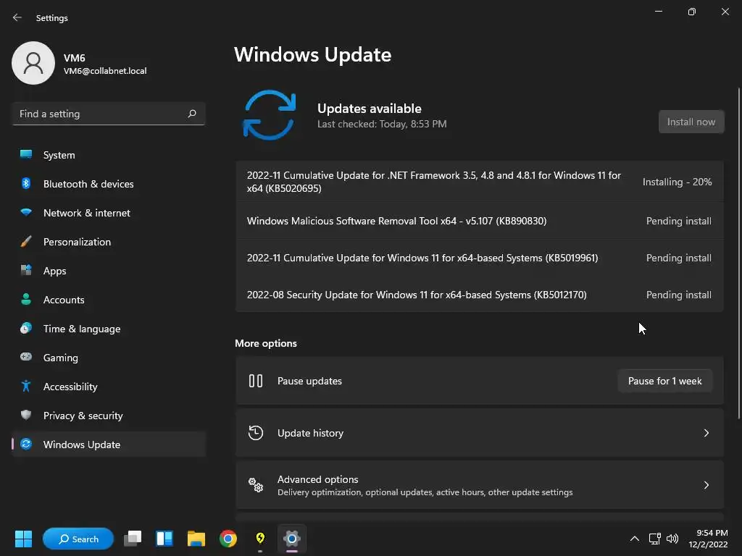
Task: Click the Apps icon in sidebar
Action: pos(26,271)
